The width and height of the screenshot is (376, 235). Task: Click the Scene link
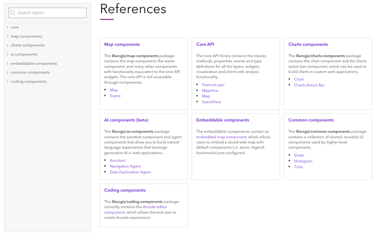115,96
